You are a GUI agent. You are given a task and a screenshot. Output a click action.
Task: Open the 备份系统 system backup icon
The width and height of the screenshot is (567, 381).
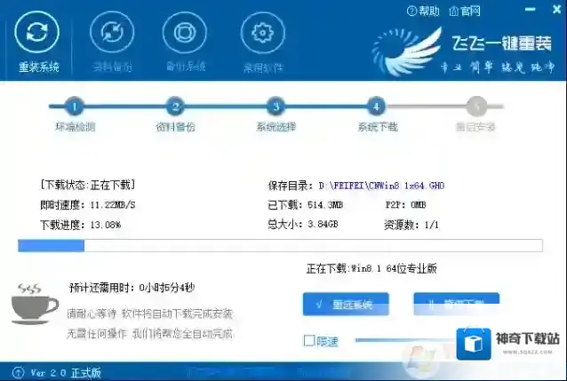[187, 34]
